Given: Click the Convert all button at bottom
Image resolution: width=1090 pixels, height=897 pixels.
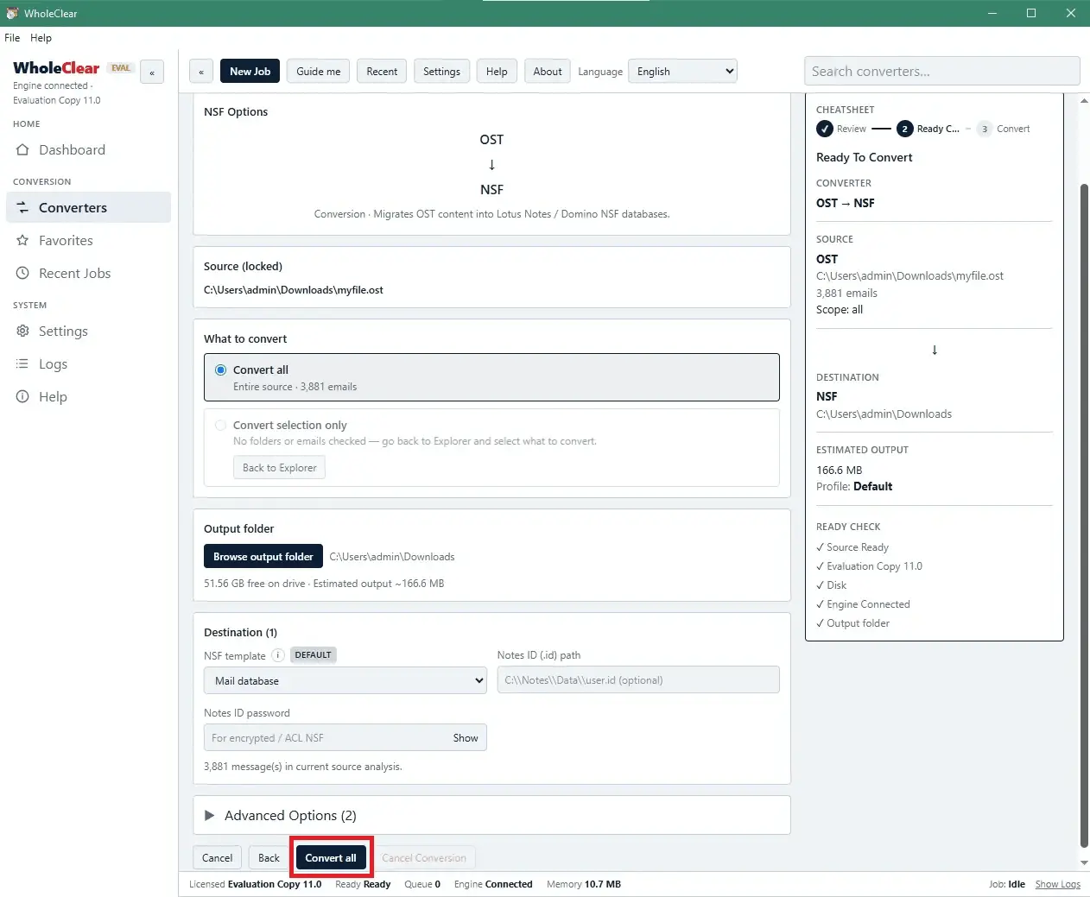Looking at the screenshot, I should (331, 858).
